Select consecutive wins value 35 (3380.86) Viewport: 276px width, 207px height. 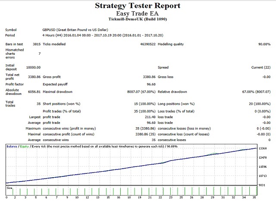click(146, 129)
